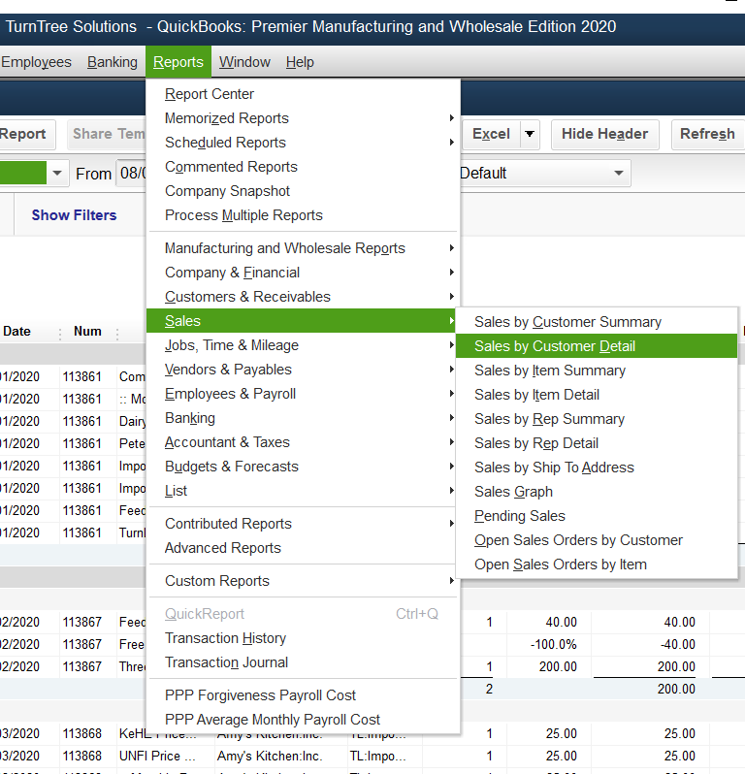This screenshot has width=745, height=774.
Task: Open the Report Center menu item
Action: (210, 94)
